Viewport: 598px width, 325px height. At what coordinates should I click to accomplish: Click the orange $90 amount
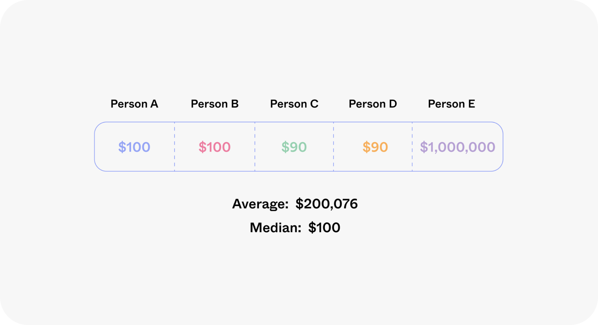(375, 147)
